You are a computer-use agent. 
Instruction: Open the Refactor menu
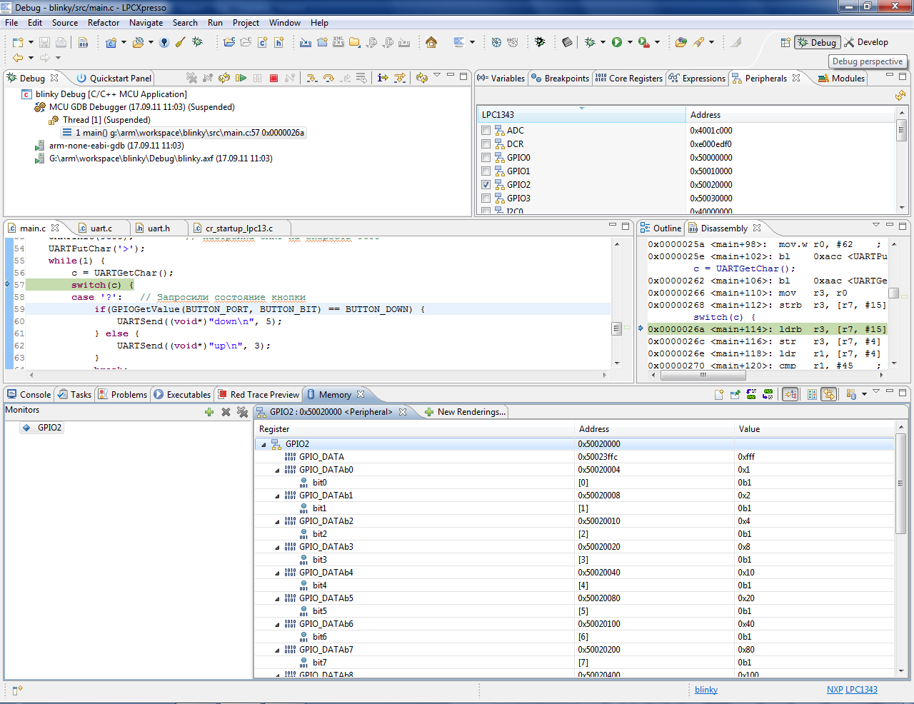point(104,23)
